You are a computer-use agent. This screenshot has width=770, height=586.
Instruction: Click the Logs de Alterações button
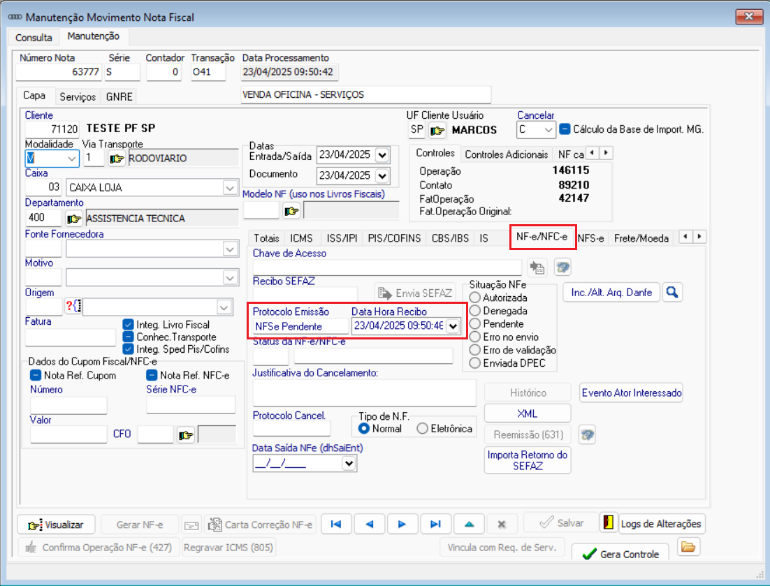[x=661, y=524]
